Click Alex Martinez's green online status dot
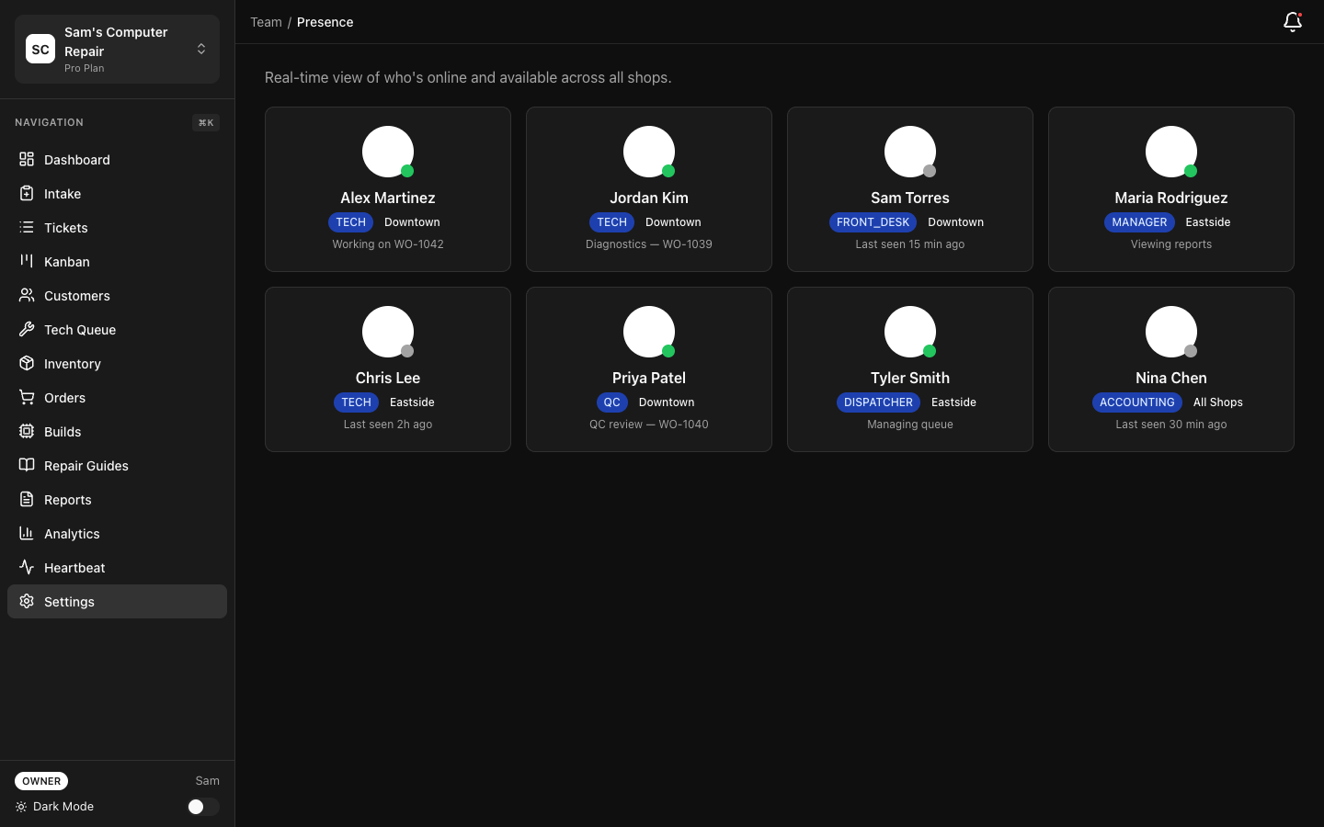The image size is (1324, 827). pyautogui.click(x=407, y=170)
